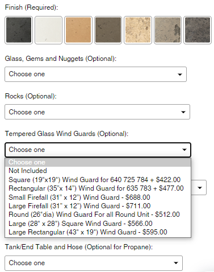Open the Glass, Gems and Nuggets dropdown

click(95, 74)
